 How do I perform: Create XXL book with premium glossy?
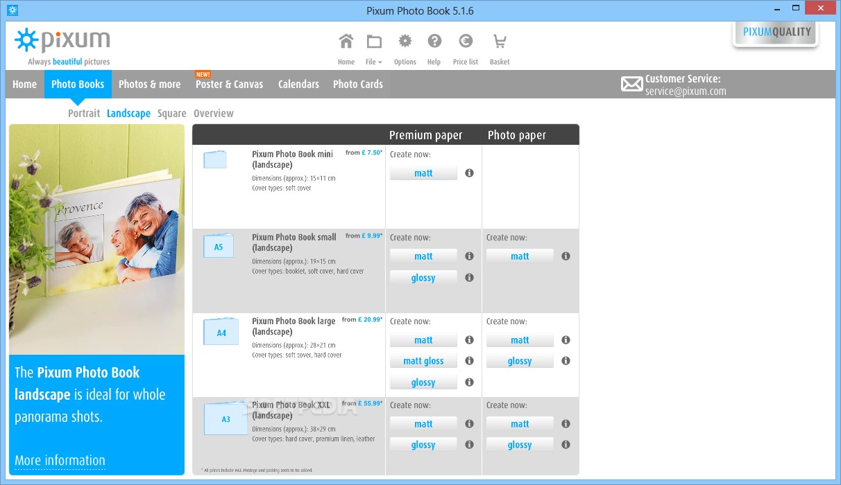[423, 445]
